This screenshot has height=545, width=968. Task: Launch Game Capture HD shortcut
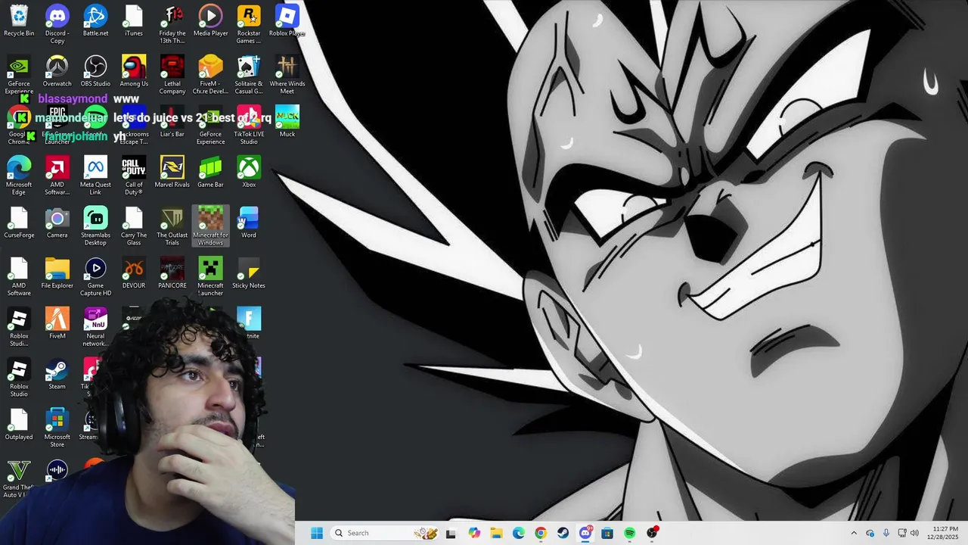pyautogui.click(x=95, y=277)
